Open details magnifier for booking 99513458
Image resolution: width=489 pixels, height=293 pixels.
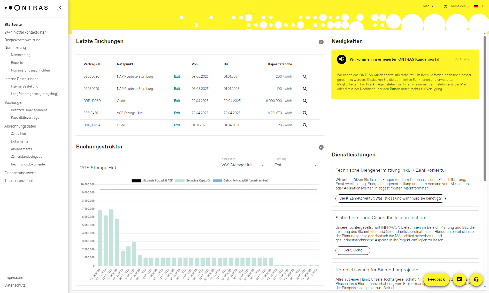tap(305, 113)
